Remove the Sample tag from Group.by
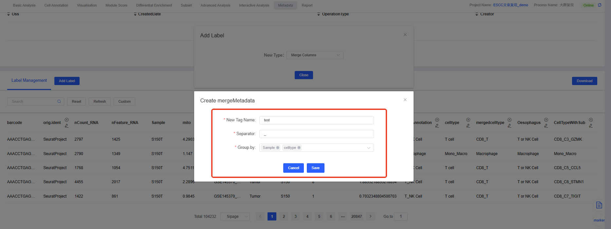This screenshot has width=611, height=229. pos(278,148)
